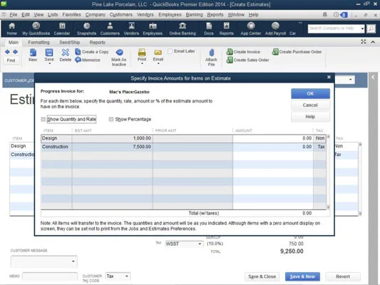
Task: Open the Company menu
Action: click(x=96, y=14)
